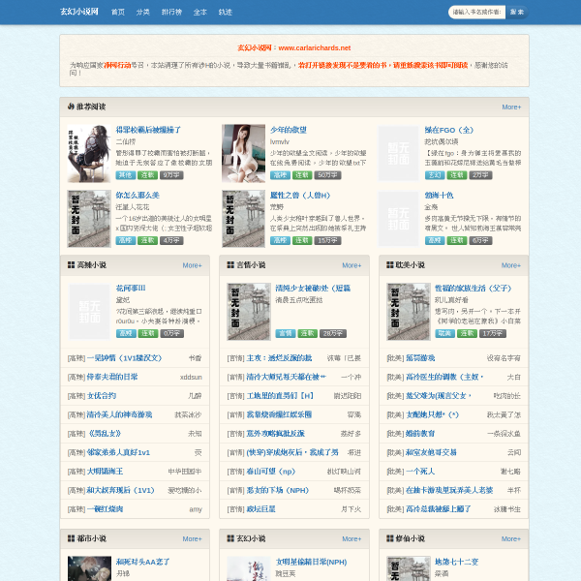581x581 pixels.
Task: Focus the book name search field
Action: coord(476,13)
